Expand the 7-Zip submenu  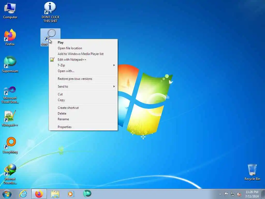pos(83,65)
